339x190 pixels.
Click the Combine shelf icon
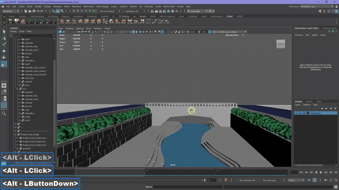[62, 21]
